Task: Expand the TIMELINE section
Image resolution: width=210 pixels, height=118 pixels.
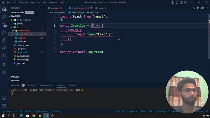Action: pyautogui.click(x=15, y=80)
